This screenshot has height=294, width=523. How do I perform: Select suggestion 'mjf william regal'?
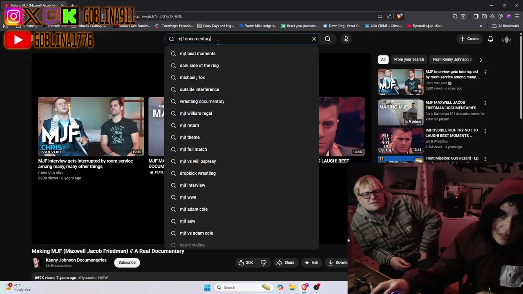click(x=241, y=114)
